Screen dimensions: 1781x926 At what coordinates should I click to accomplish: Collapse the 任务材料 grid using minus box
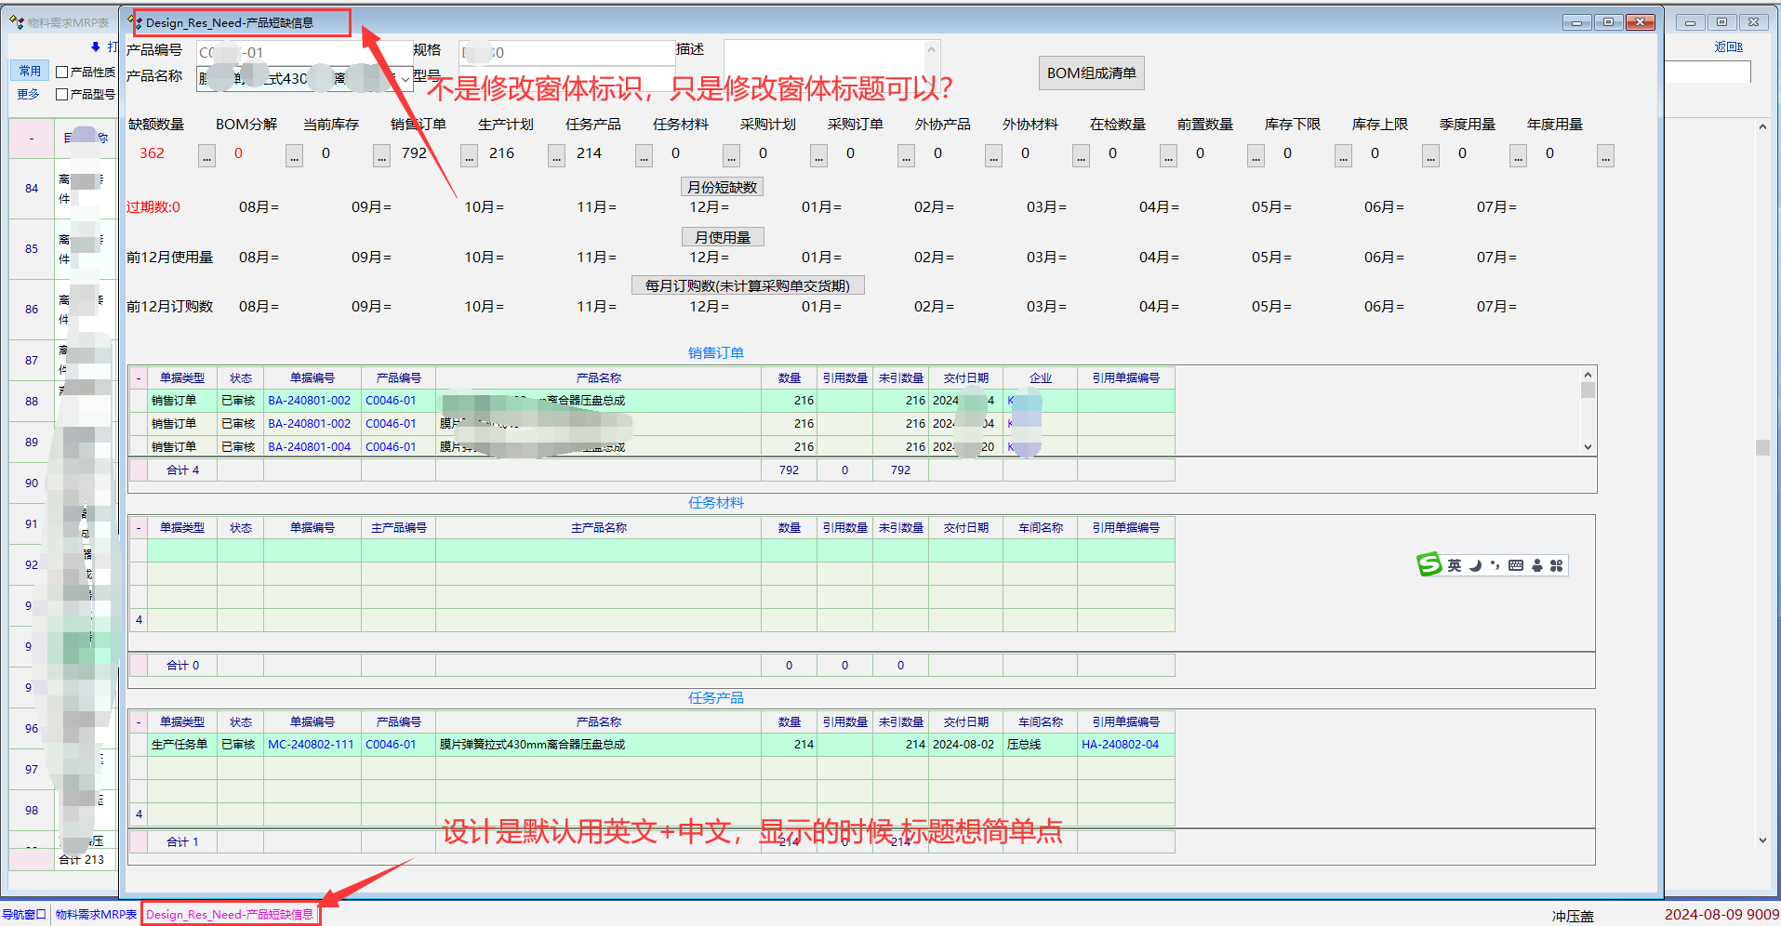click(139, 528)
